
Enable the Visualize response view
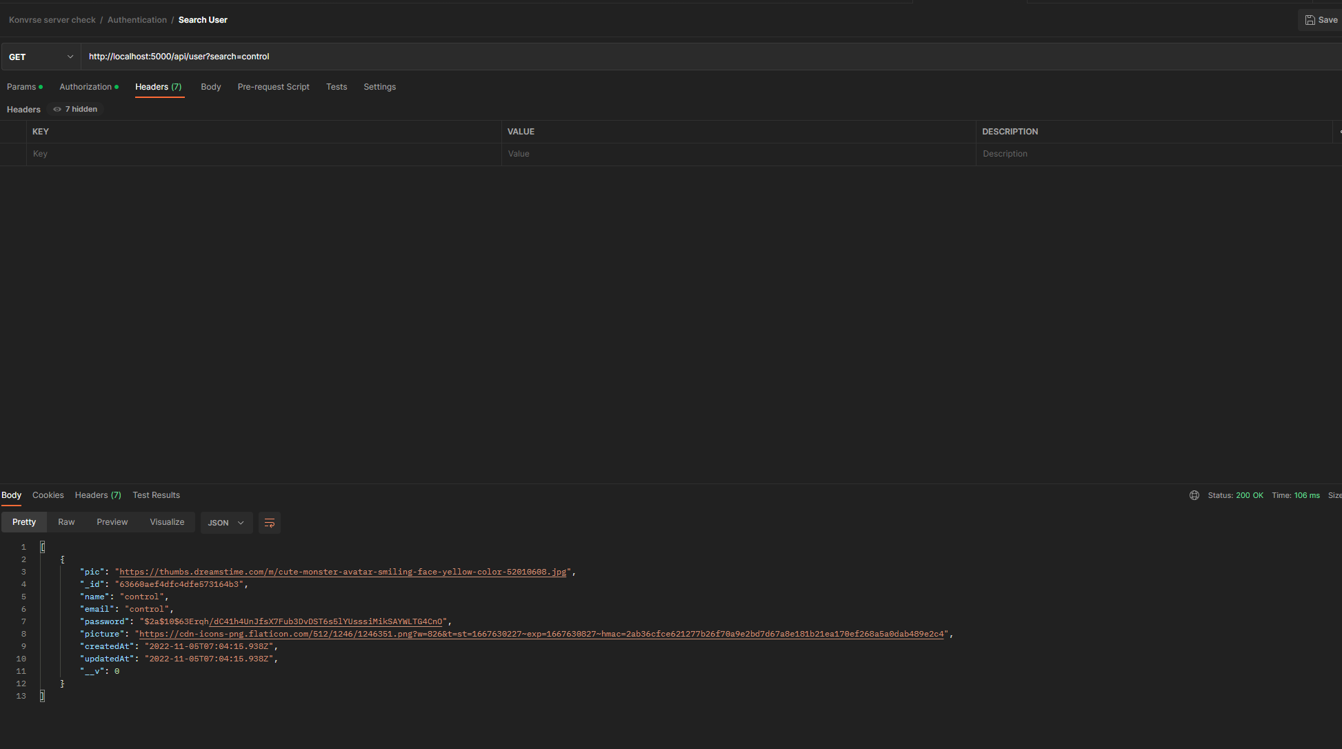click(167, 522)
